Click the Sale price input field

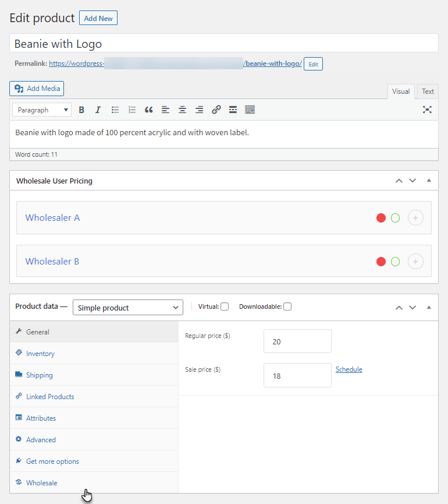297,375
